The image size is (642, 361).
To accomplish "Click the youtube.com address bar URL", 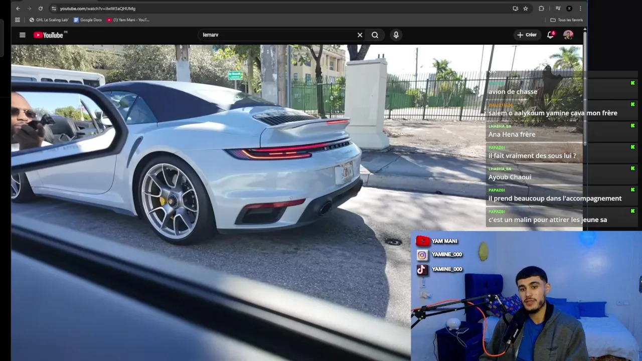I will click(x=97, y=9).
